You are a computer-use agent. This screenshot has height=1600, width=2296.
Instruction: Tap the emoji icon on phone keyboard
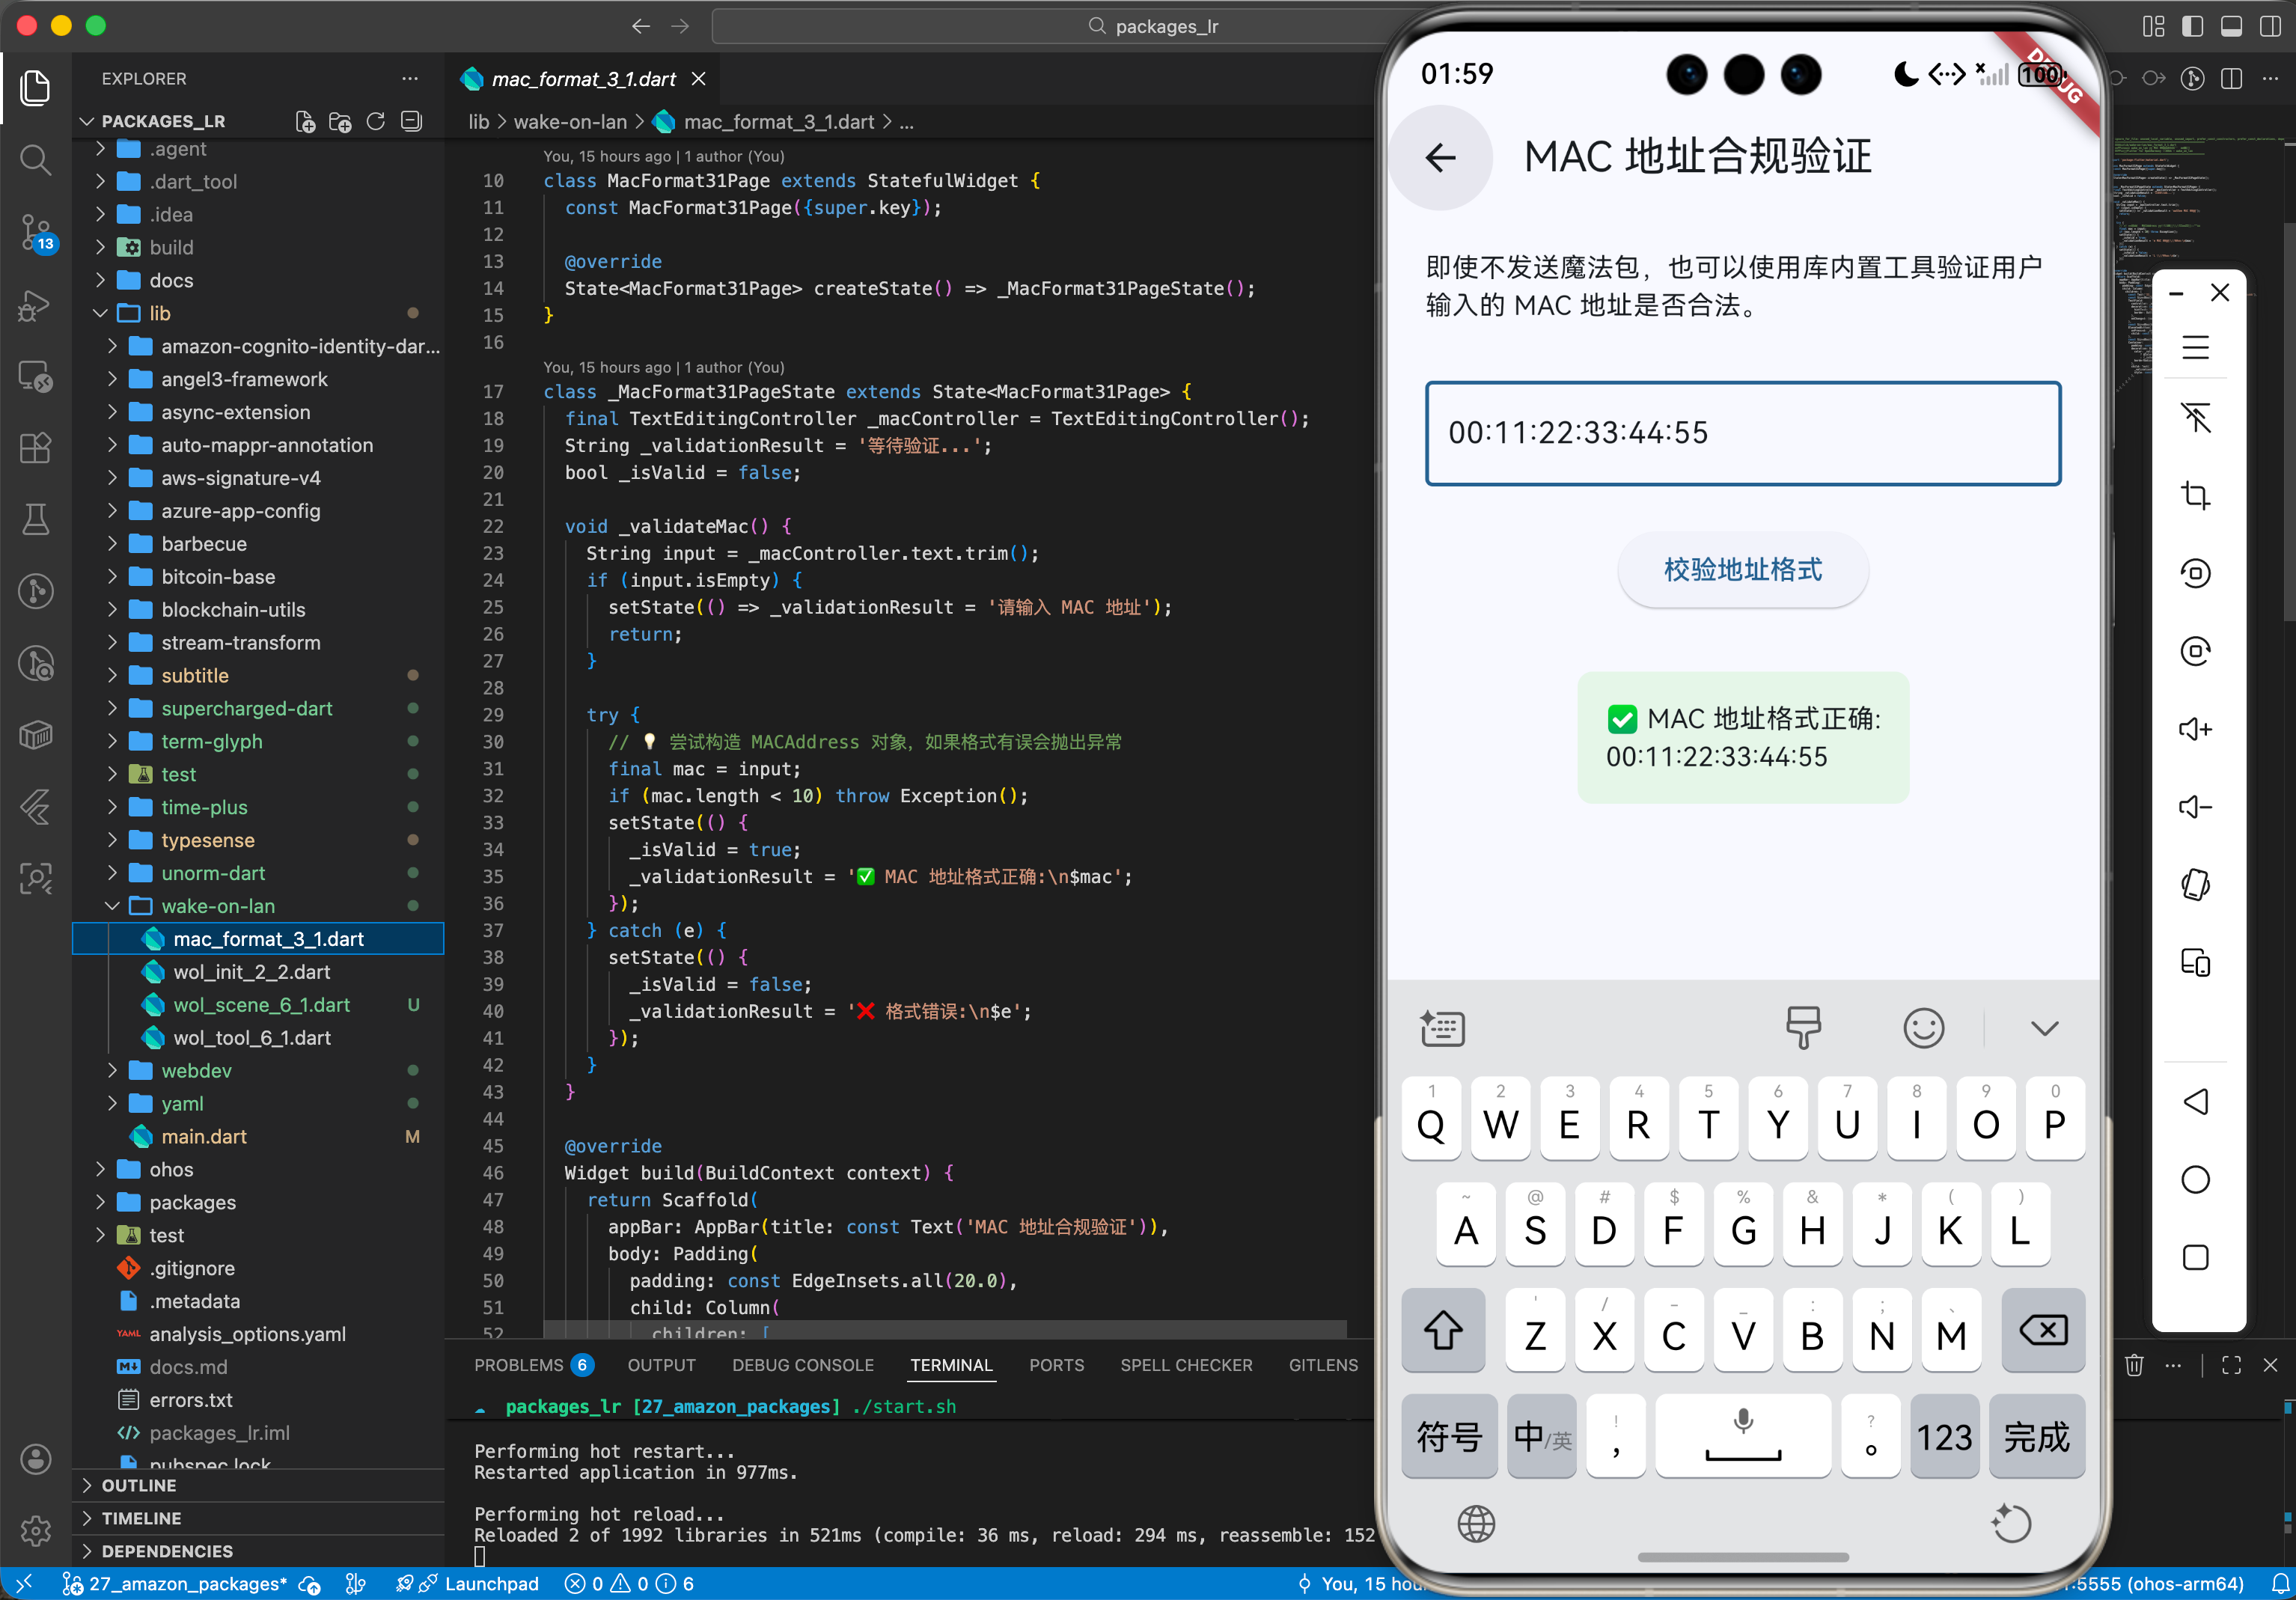(x=1922, y=1028)
